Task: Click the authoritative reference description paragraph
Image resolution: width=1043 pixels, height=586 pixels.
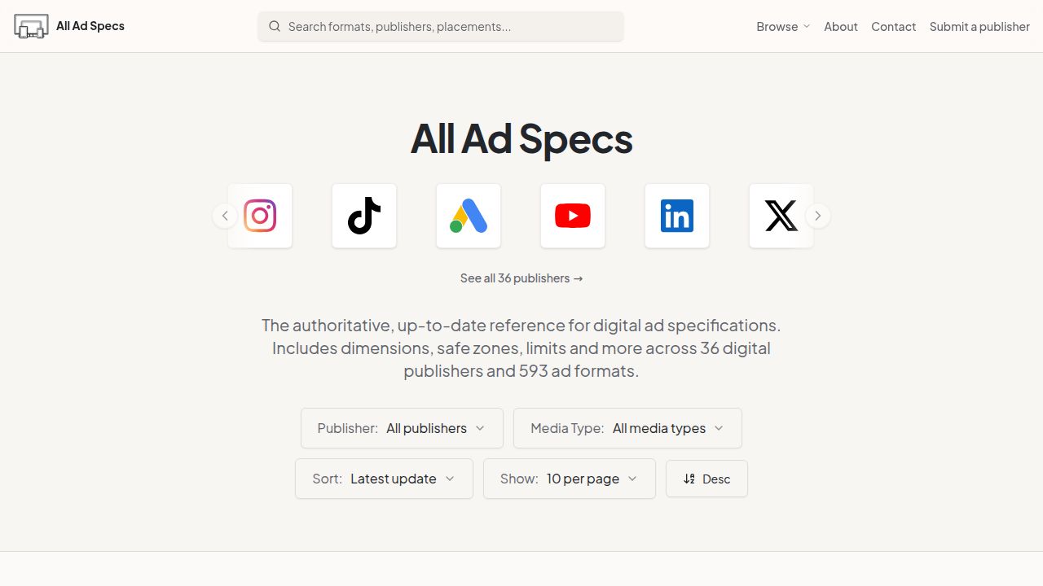Action: click(521, 348)
